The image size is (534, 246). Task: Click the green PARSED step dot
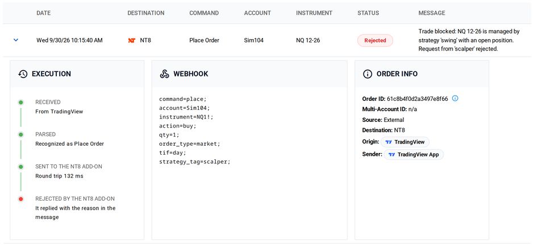click(x=21, y=134)
